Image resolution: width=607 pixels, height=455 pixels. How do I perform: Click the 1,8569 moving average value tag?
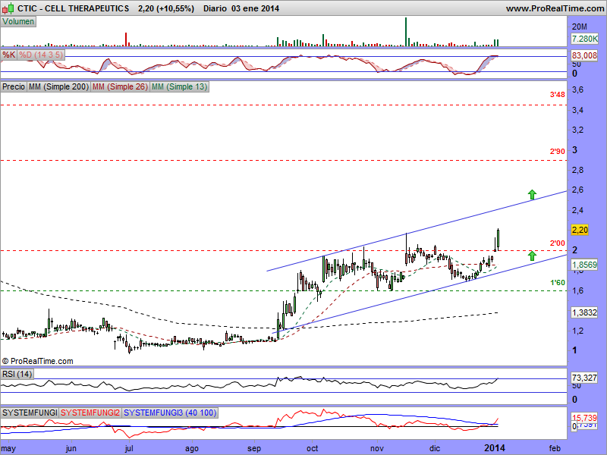[584, 265]
